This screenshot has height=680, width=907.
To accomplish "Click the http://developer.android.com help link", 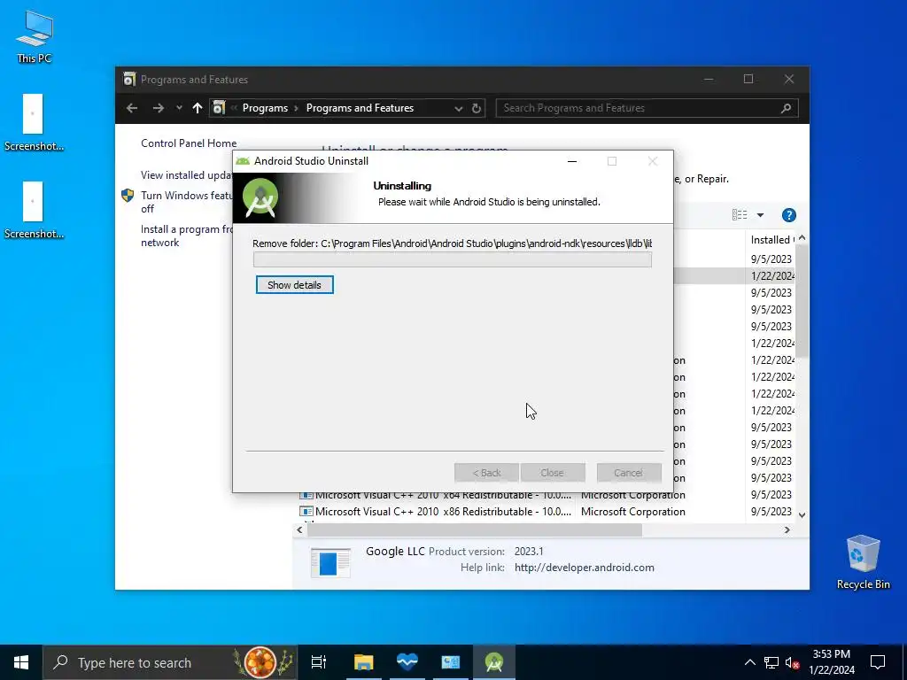I will 585,568.
